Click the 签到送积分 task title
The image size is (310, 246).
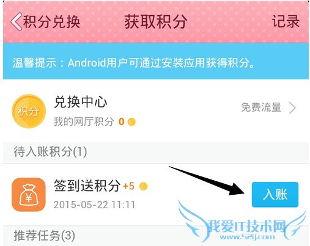tap(87, 186)
